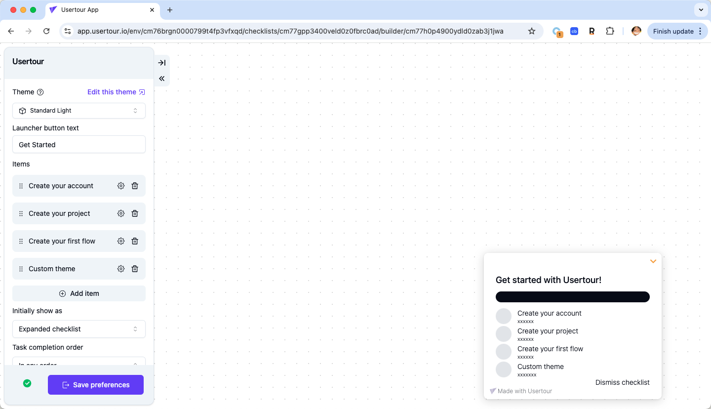
Task: View site information icon in address bar
Action: (68, 31)
